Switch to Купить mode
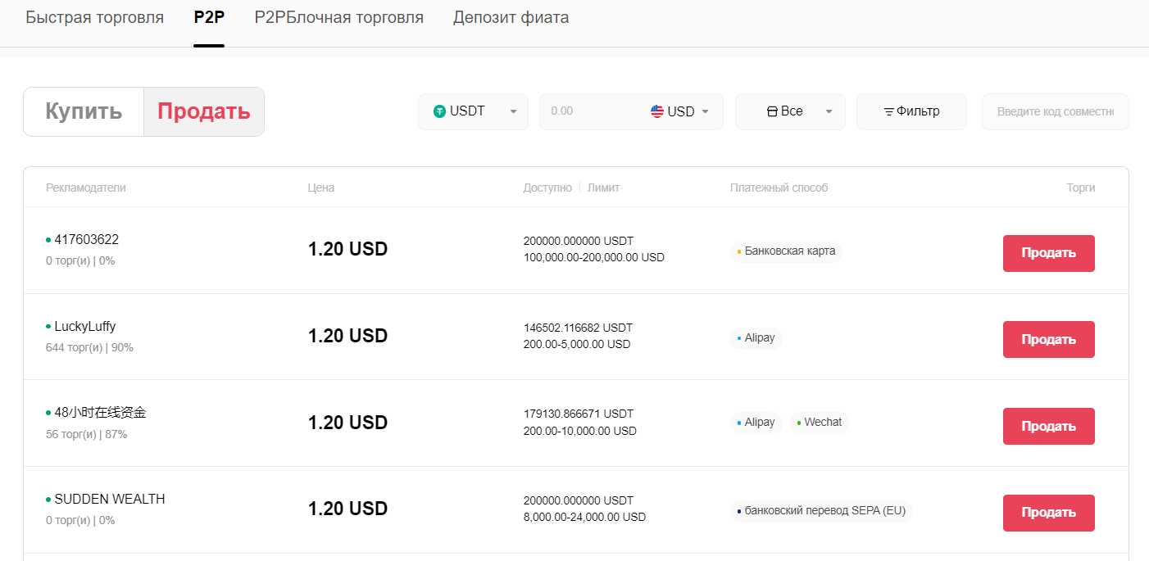This screenshot has height=561, width=1149. point(83,111)
